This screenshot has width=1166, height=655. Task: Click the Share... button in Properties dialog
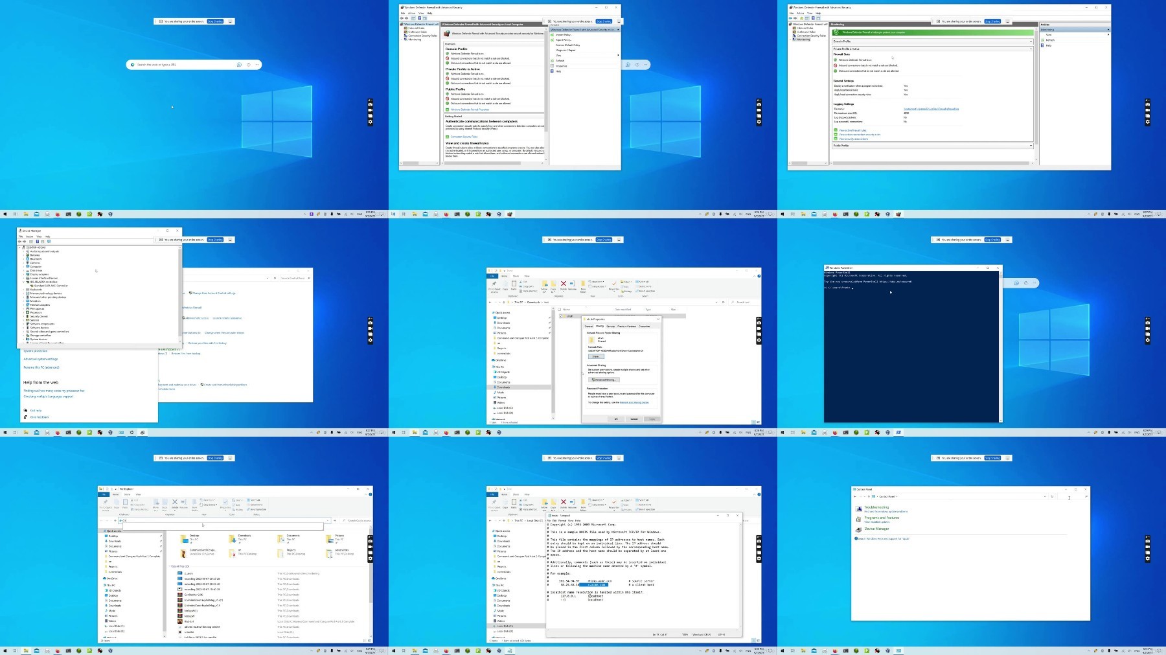[596, 356]
